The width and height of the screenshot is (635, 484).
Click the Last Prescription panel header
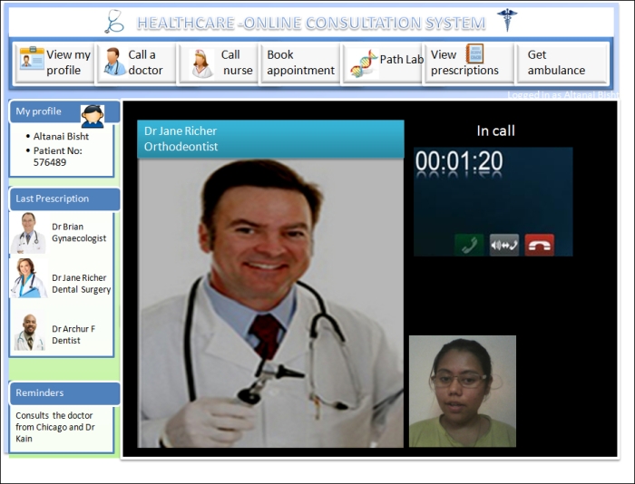point(64,199)
